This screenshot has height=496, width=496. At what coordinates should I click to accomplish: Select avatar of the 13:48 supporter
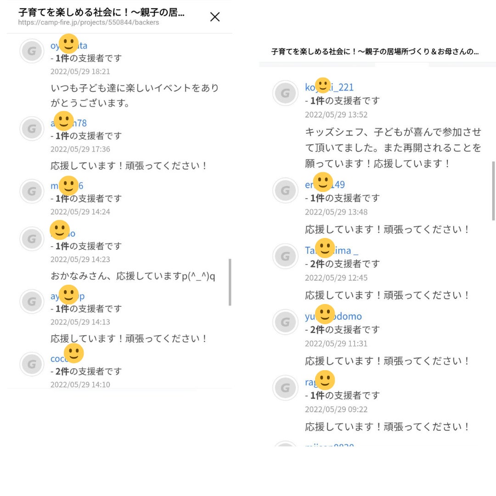click(285, 191)
